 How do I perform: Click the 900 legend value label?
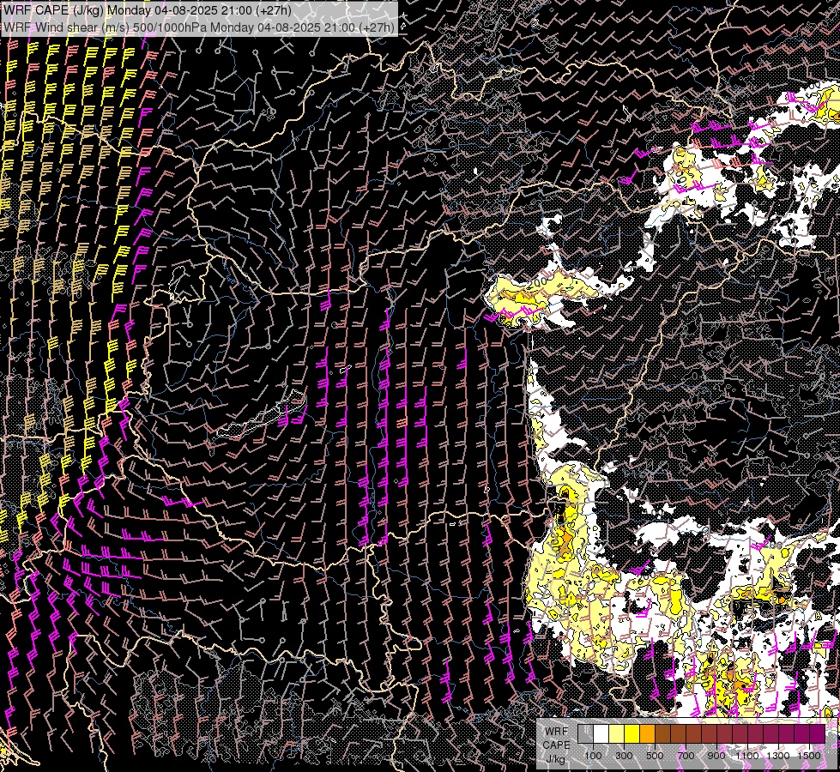coord(716,756)
